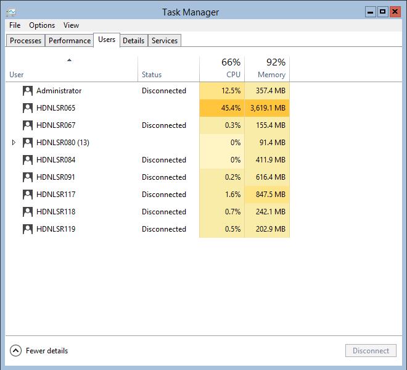Image resolution: width=407 pixels, height=370 pixels.
Task: Collapse view with Fewer details arrow
Action: (16, 351)
